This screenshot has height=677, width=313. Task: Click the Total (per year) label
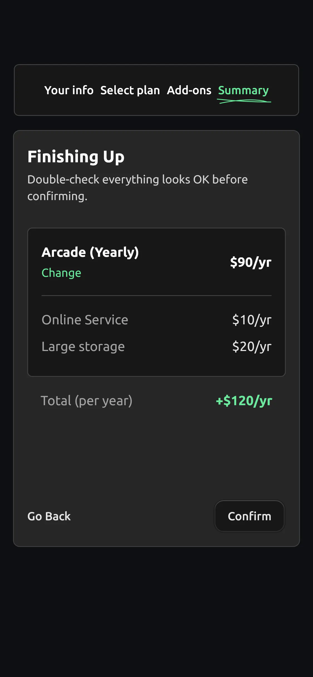(x=87, y=401)
